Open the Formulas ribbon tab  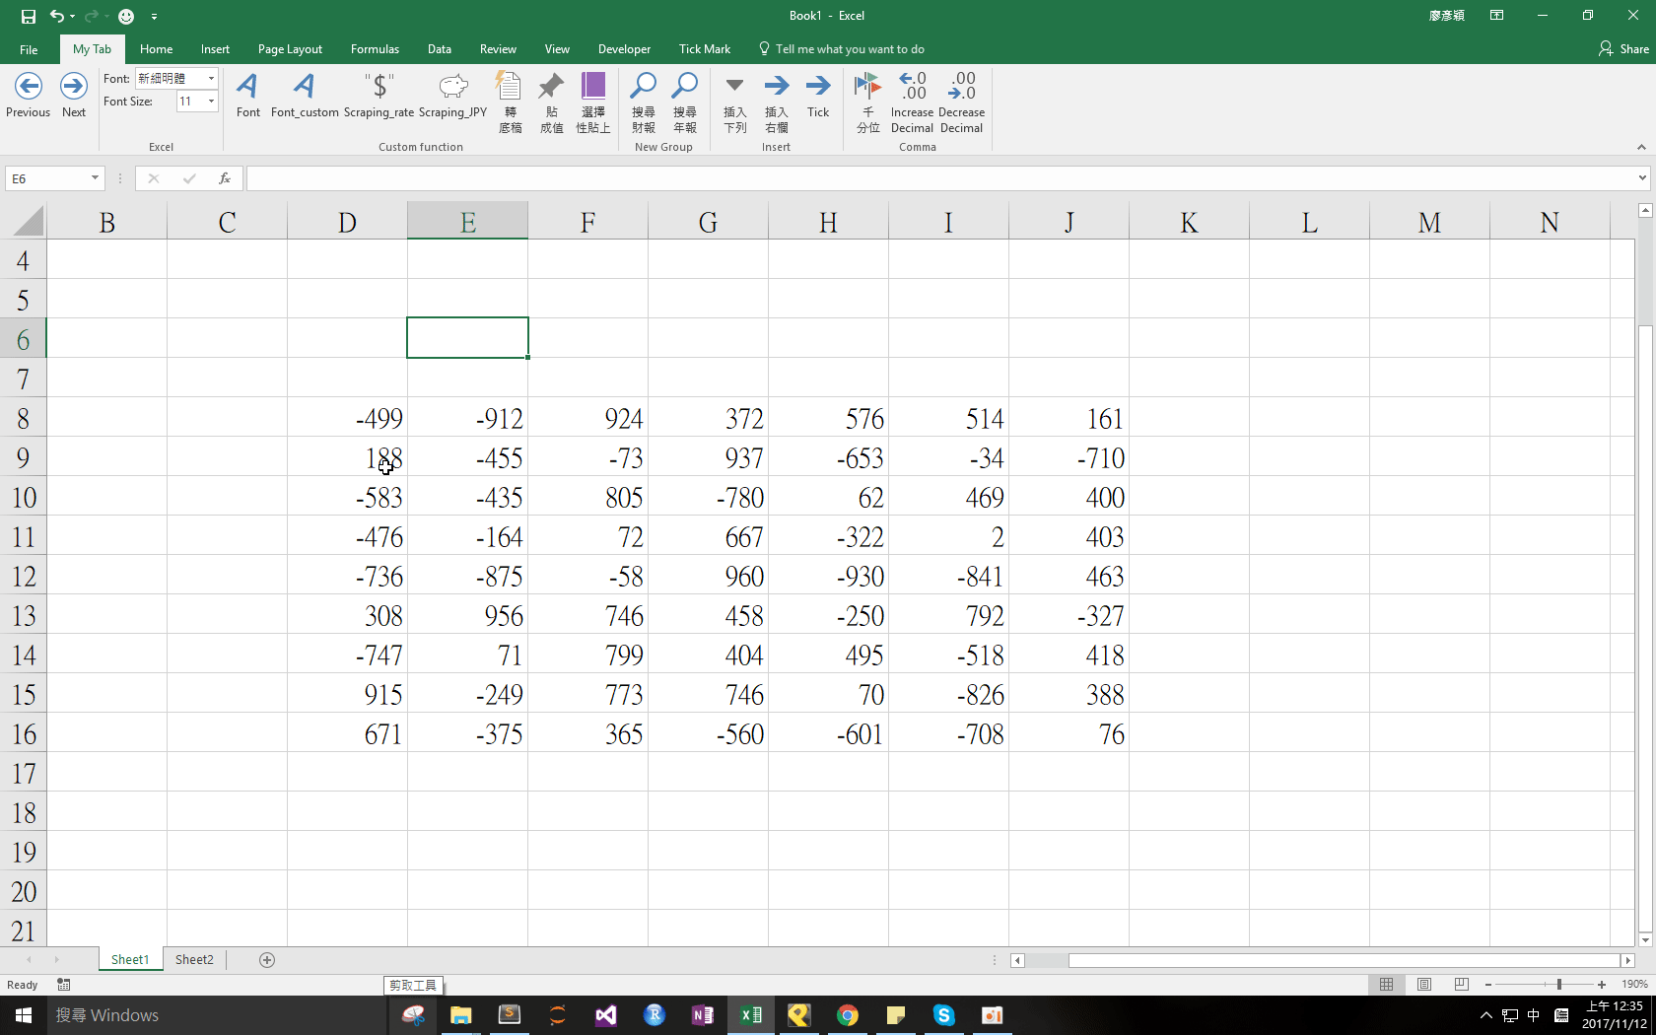pyautogui.click(x=375, y=49)
